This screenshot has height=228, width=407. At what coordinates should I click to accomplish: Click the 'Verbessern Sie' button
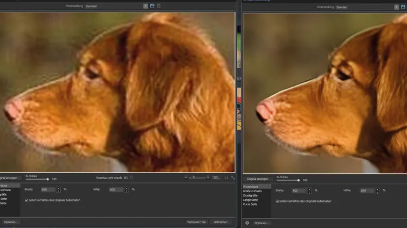tap(195, 222)
